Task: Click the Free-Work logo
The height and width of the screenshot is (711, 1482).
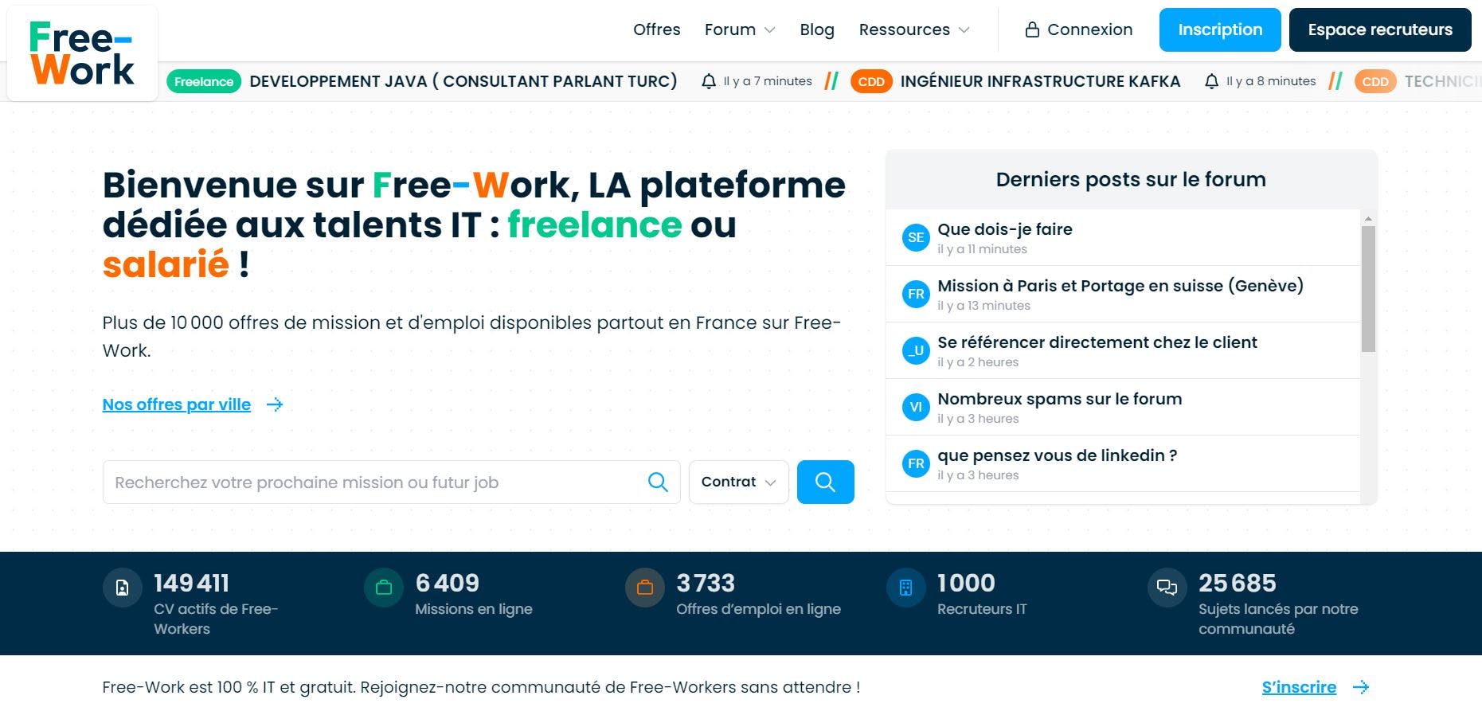Action: coord(82,53)
